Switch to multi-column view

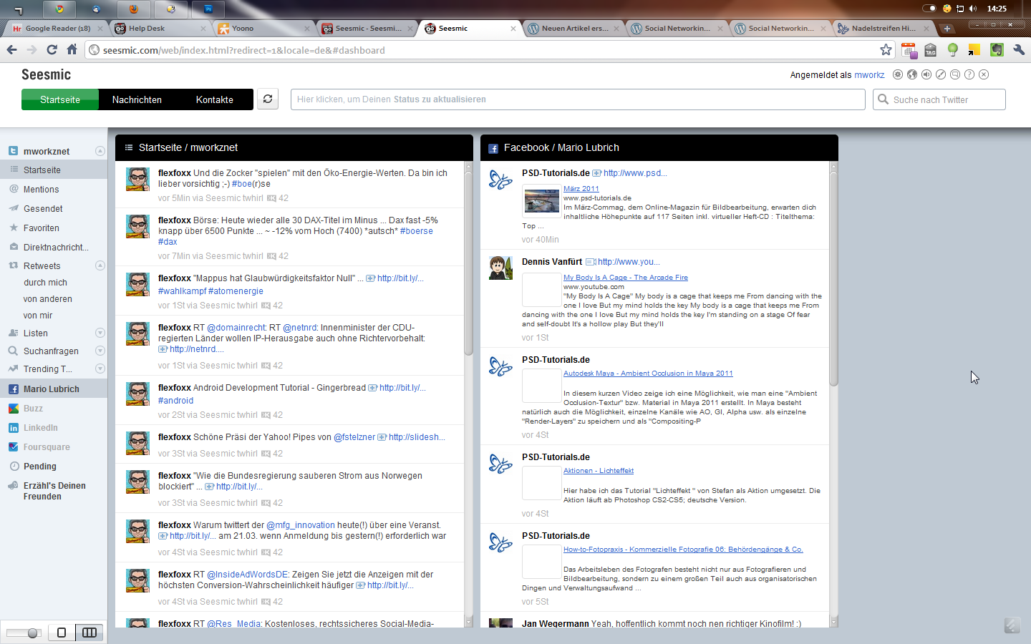coord(89,633)
